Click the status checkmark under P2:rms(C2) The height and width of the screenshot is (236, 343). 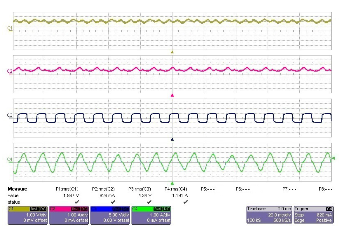pyautogui.click(x=113, y=202)
